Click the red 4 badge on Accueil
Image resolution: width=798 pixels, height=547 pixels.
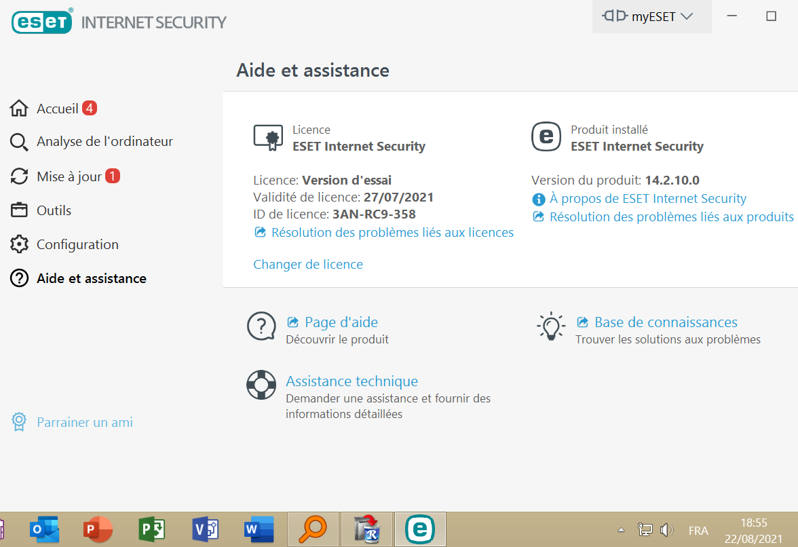point(90,108)
